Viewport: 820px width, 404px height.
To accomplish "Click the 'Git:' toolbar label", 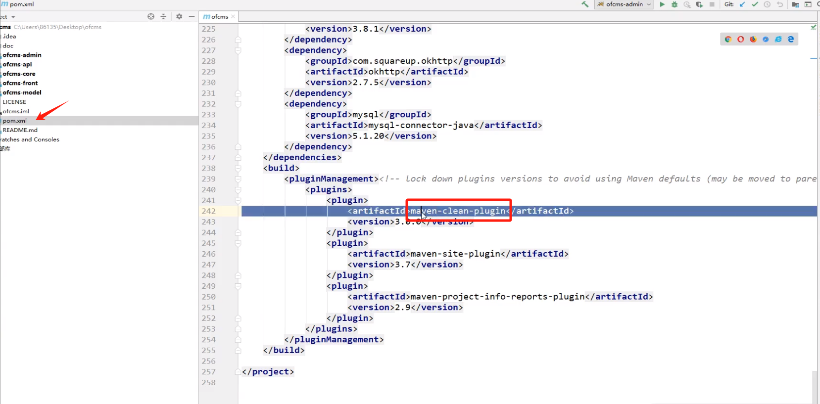I will tap(729, 4).
